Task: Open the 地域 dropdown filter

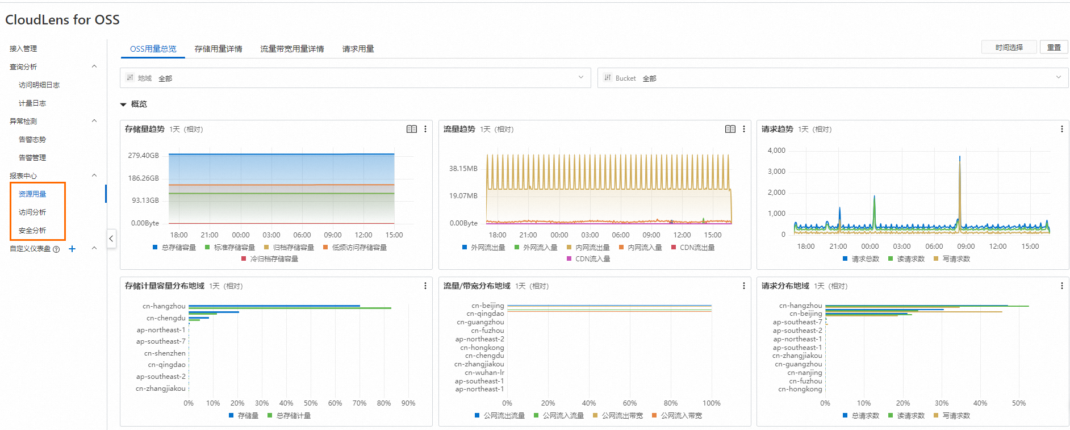Action: click(355, 78)
